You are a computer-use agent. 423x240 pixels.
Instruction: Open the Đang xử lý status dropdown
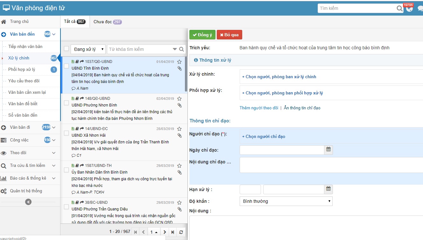tap(88, 49)
